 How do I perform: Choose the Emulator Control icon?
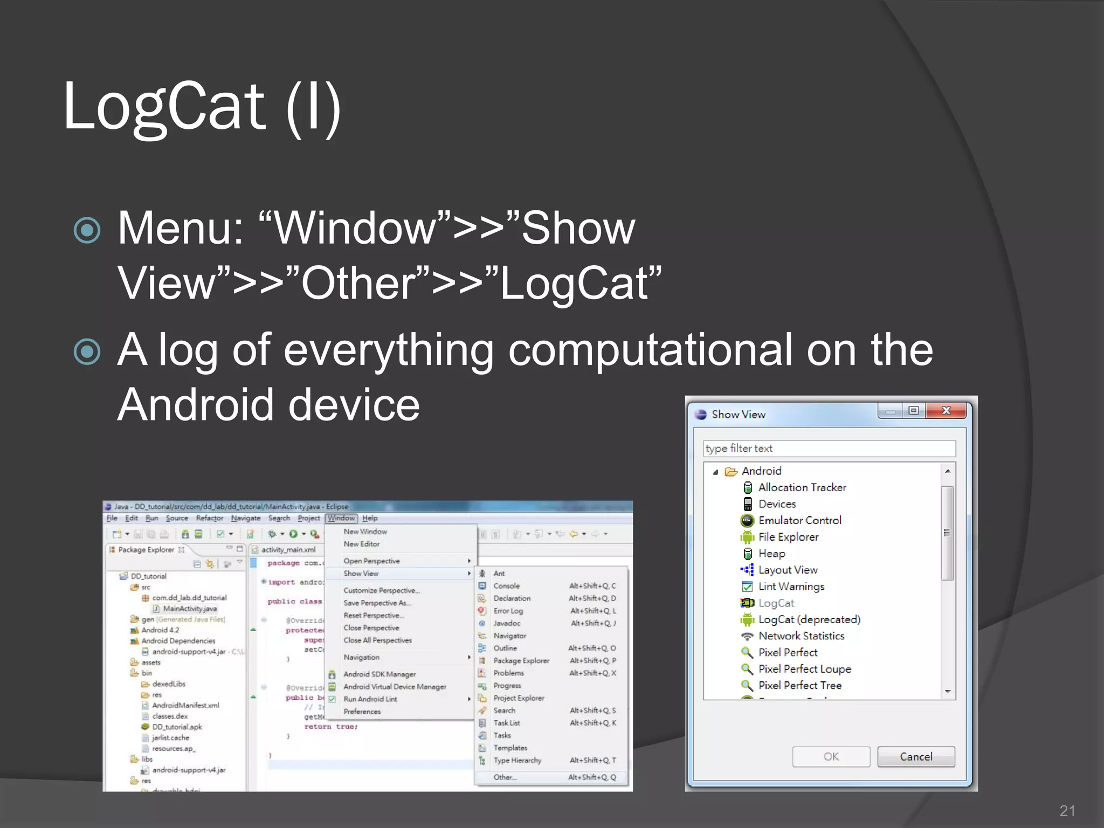coord(747,520)
